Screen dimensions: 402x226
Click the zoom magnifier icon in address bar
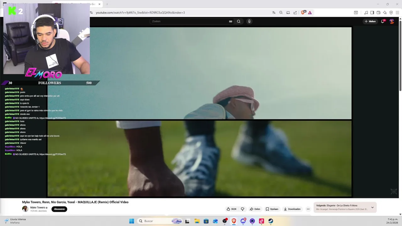(x=281, y=13)
